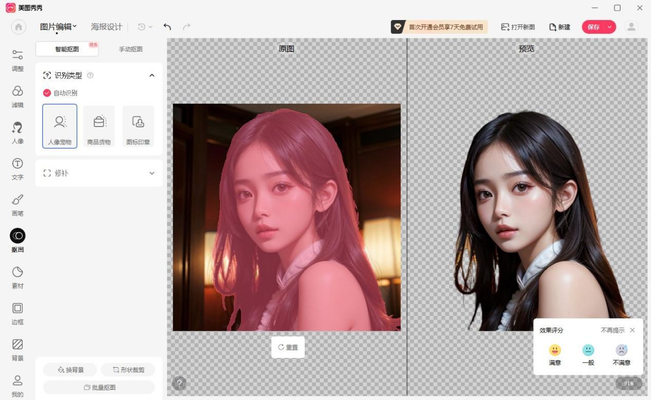Open the 背景 background tool

pyautogui.click(x=17, y=349)
